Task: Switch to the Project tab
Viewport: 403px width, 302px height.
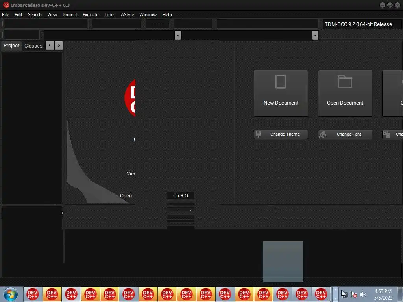Action: [11, 46]
